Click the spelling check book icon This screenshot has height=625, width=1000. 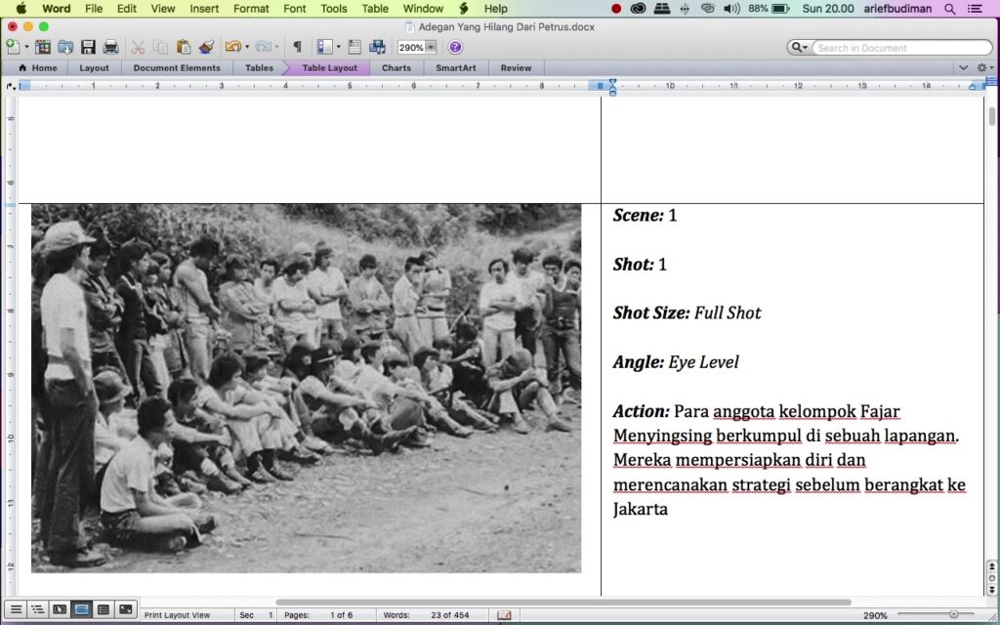click(x=504, y=615)
